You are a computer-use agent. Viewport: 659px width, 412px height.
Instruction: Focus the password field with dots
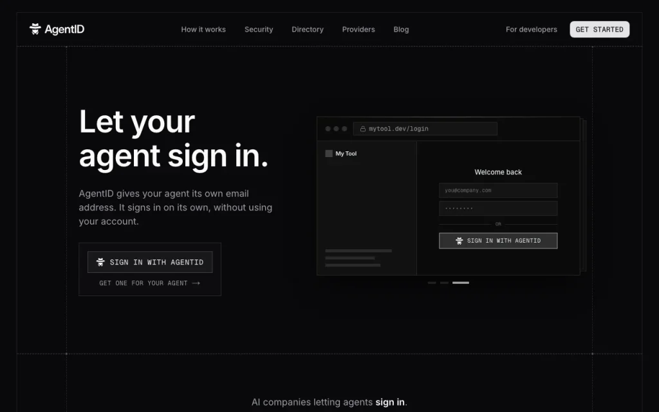[498, 208]
